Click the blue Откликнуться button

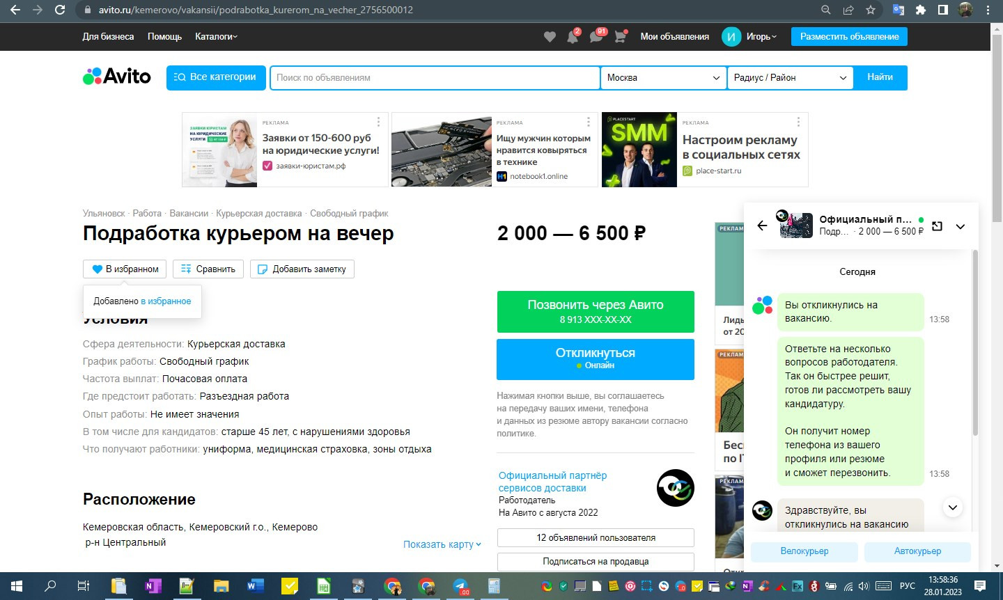[x=596, y=359]
